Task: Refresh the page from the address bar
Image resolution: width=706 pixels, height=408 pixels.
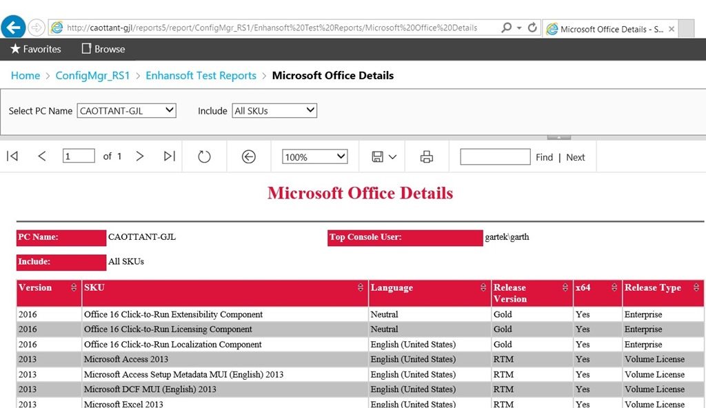Action: (x=532, y=28)
